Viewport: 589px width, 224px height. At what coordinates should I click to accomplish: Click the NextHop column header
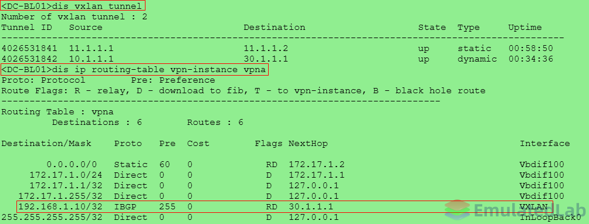pyautogui.click(x=308, y=143)
